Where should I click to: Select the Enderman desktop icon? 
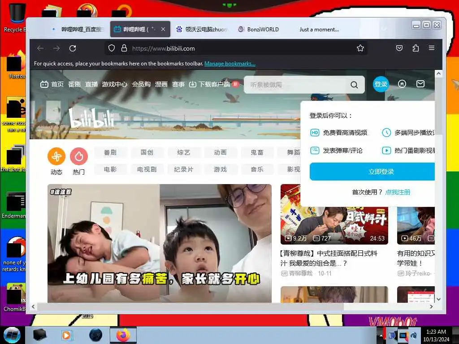pos(14,205)
